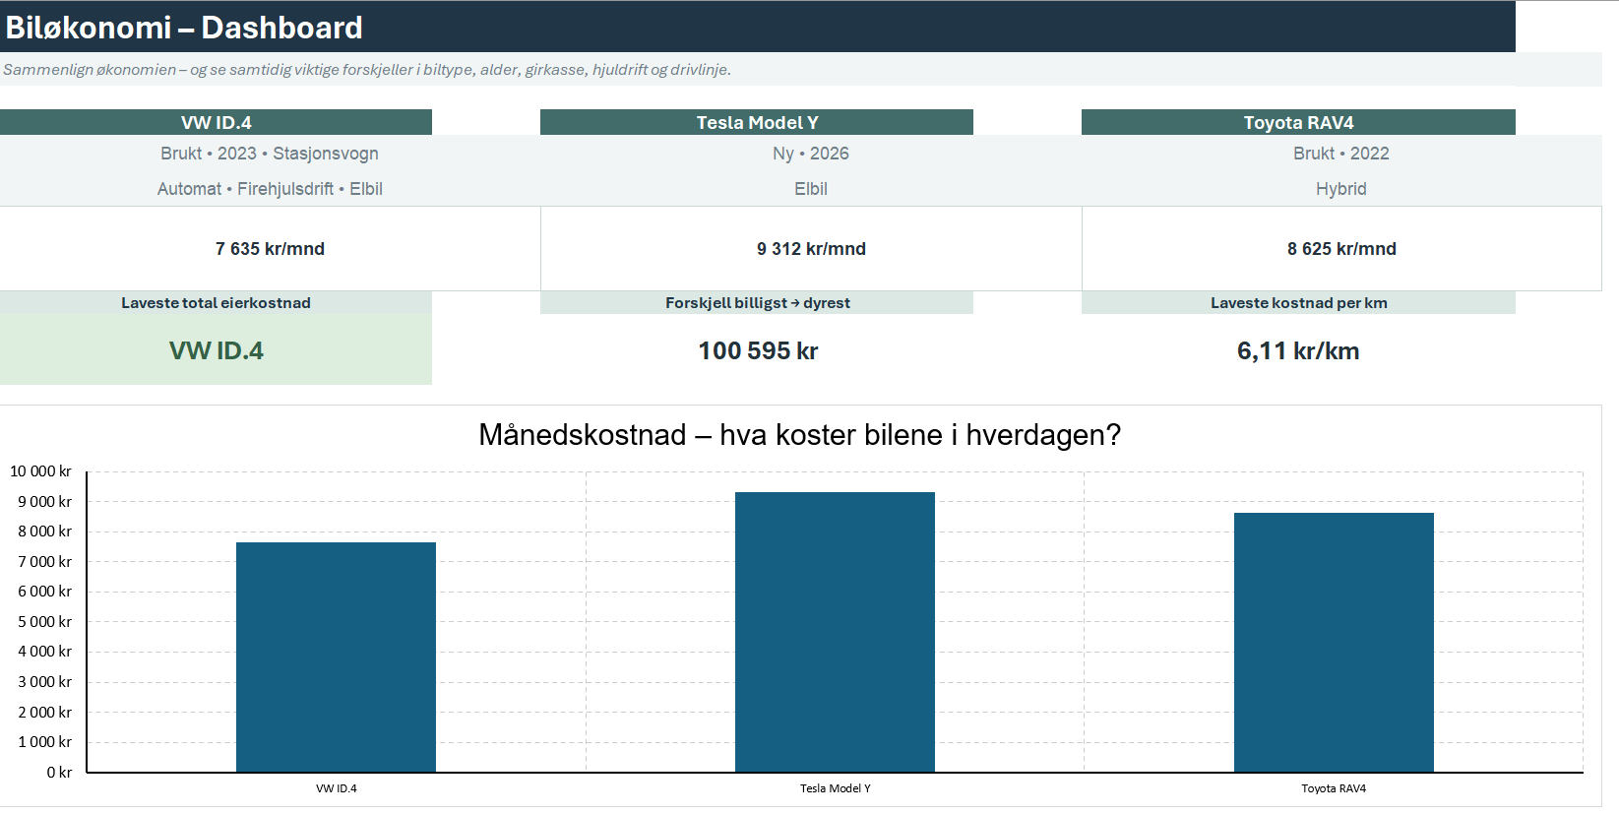
Task: Click the 'Forskjell billigst → dyrest' label
Action: [x=757, y=303]
